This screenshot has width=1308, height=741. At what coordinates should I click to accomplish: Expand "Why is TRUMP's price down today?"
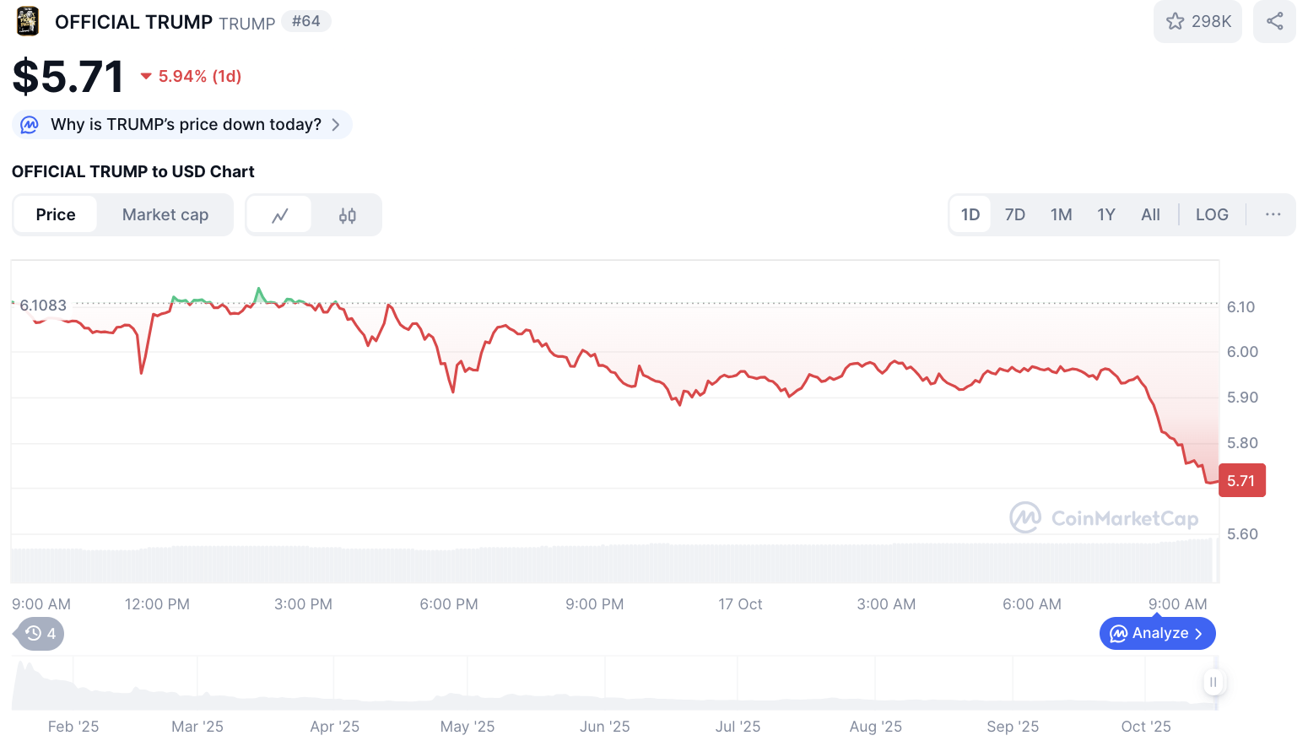(186, 125)
